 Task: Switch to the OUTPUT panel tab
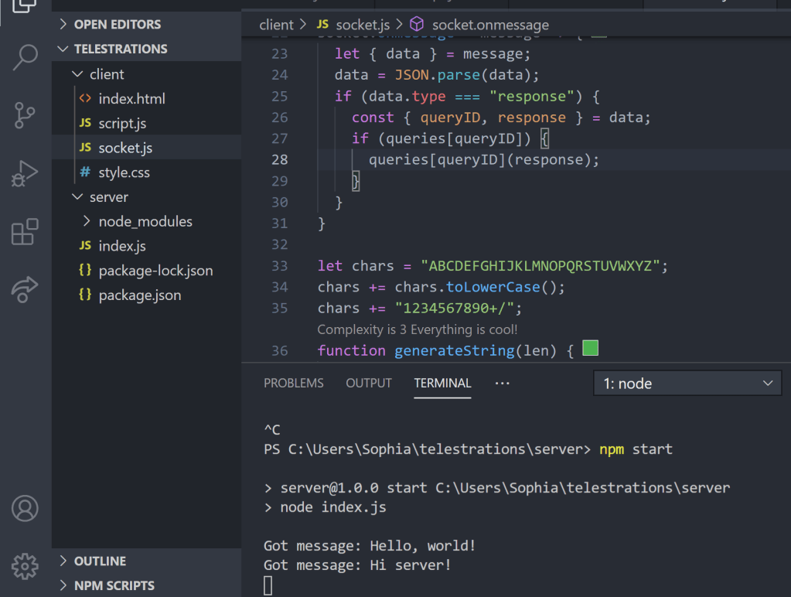(x=369, y=384)
